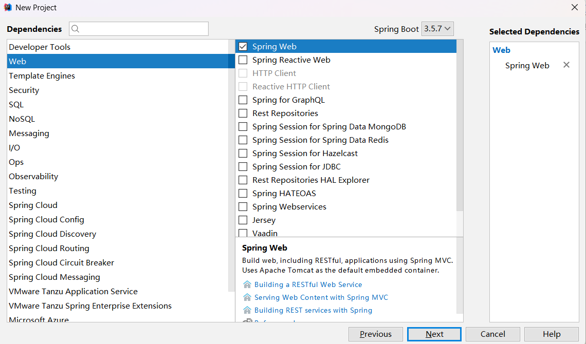Click the category list vertical scrollbar

tap(231, 166)
